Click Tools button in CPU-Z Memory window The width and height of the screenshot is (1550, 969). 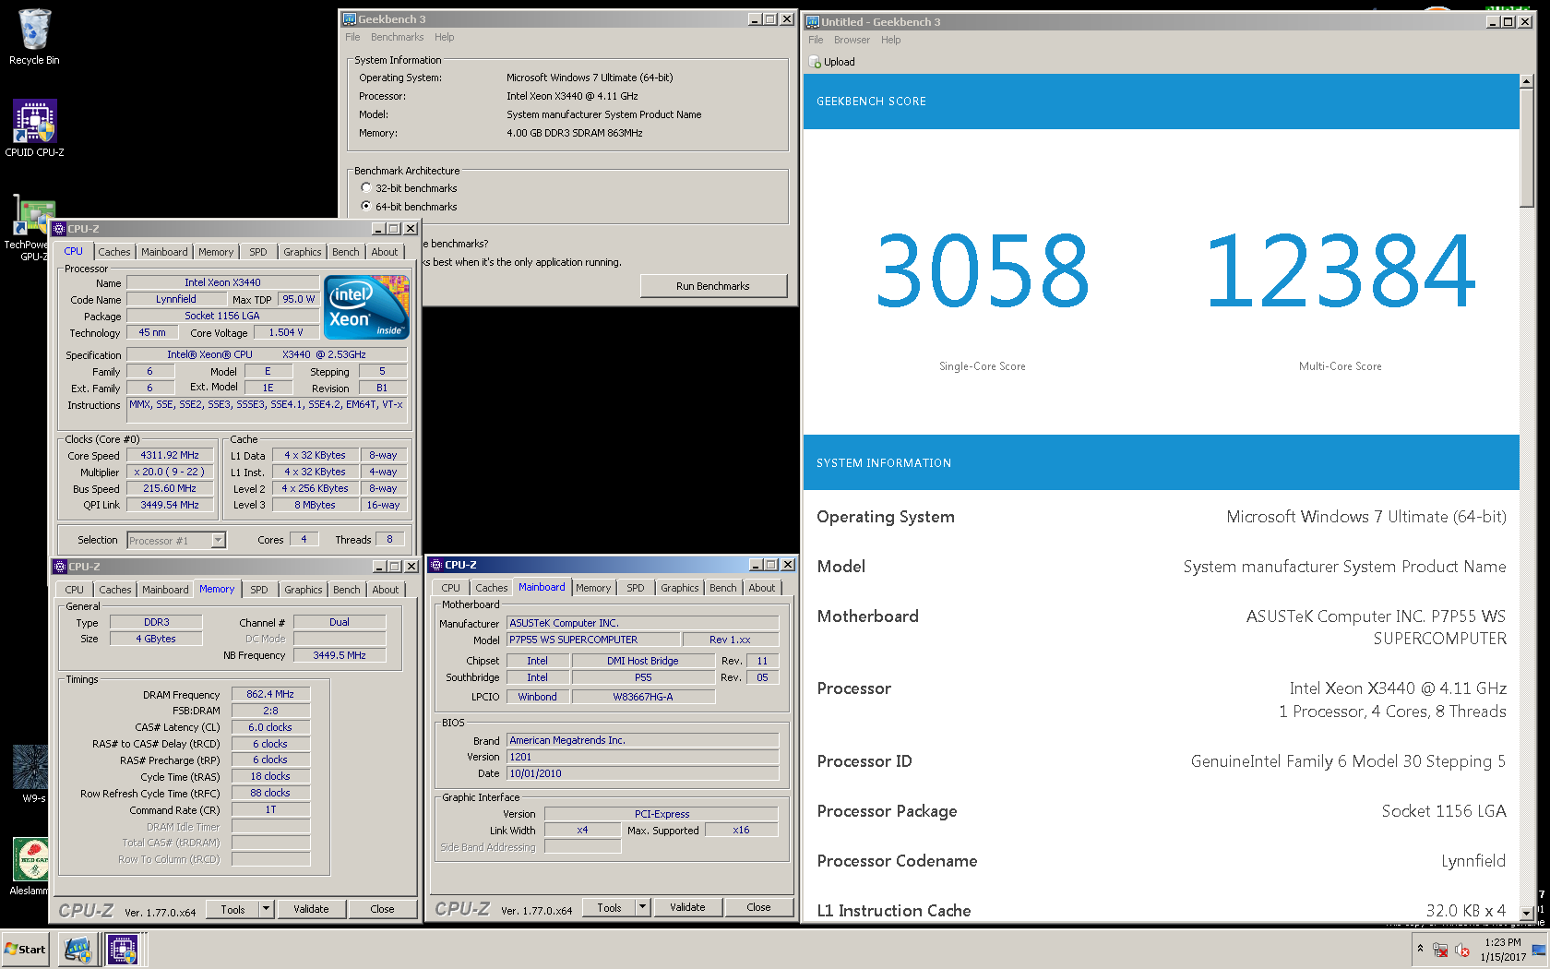click(232, 909)
